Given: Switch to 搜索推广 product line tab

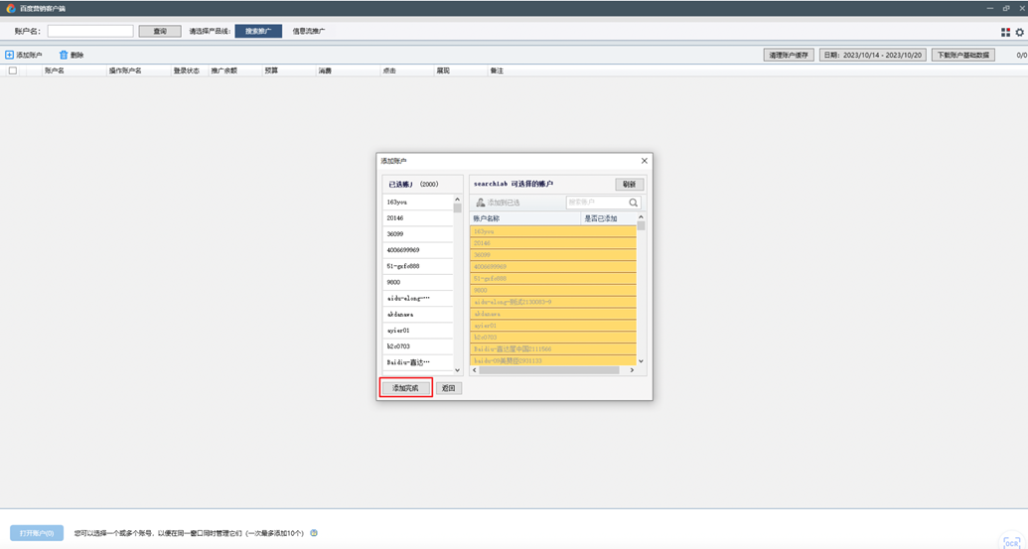Looking at the screenshot, I should coord(258,32).
